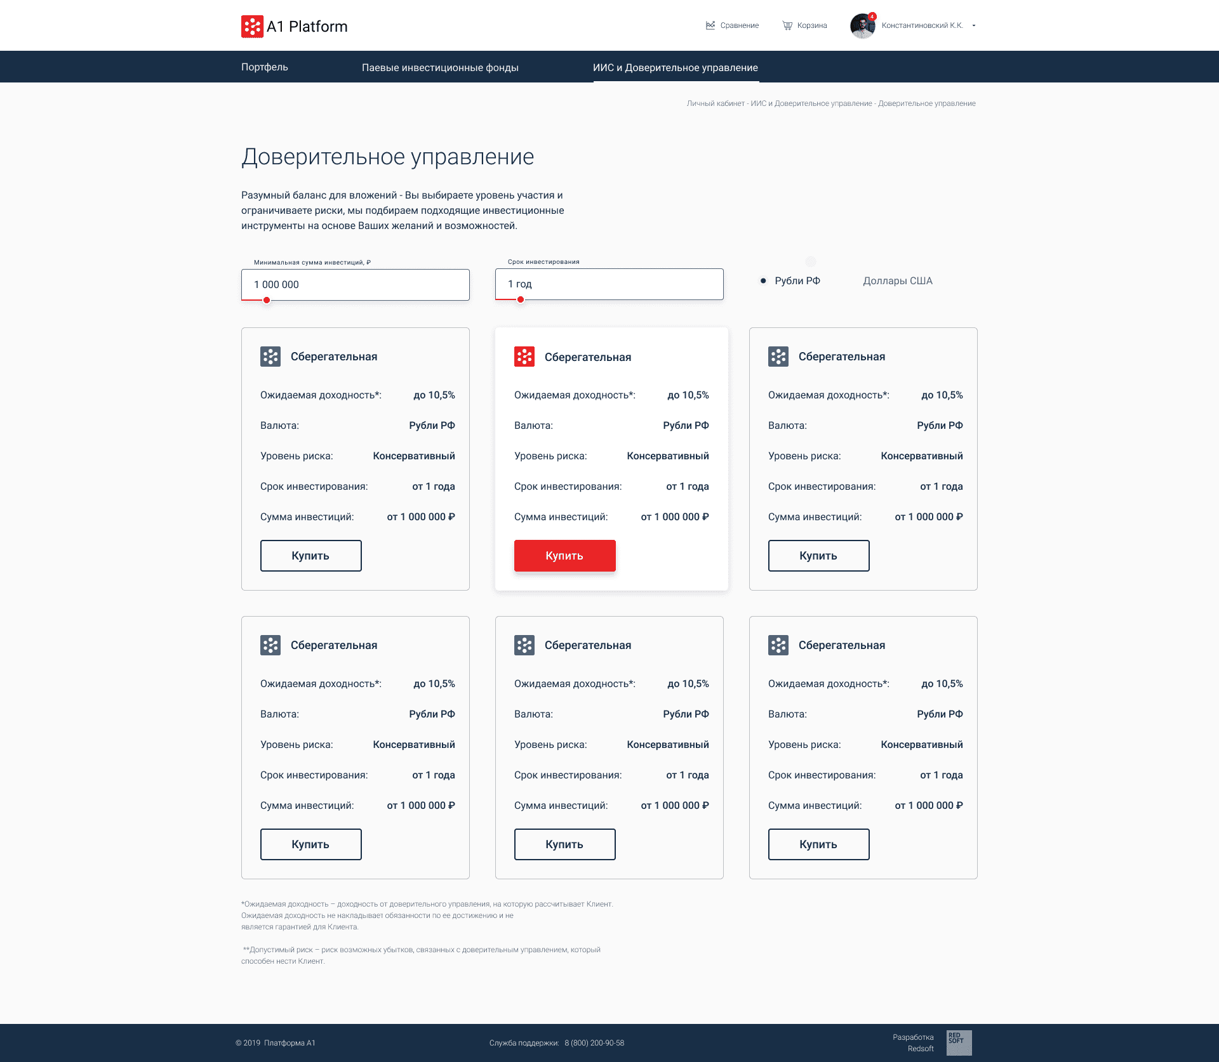Viewport: 1219px width, 1062px height.
Task: Click the Redsoft logo in the footer
Action: tap(959, 1043)
